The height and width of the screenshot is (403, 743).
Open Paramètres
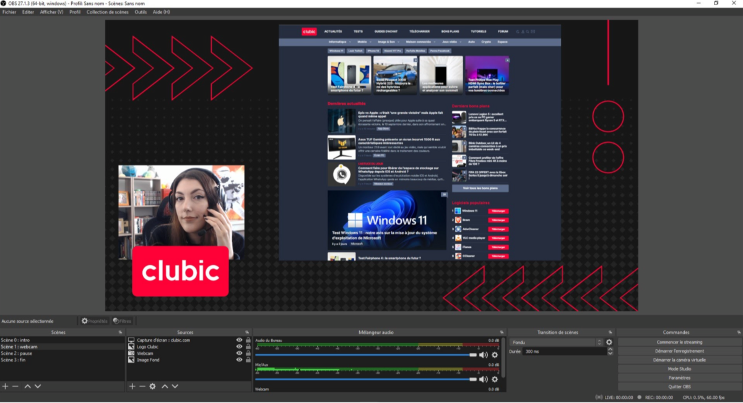pos(679,378)
